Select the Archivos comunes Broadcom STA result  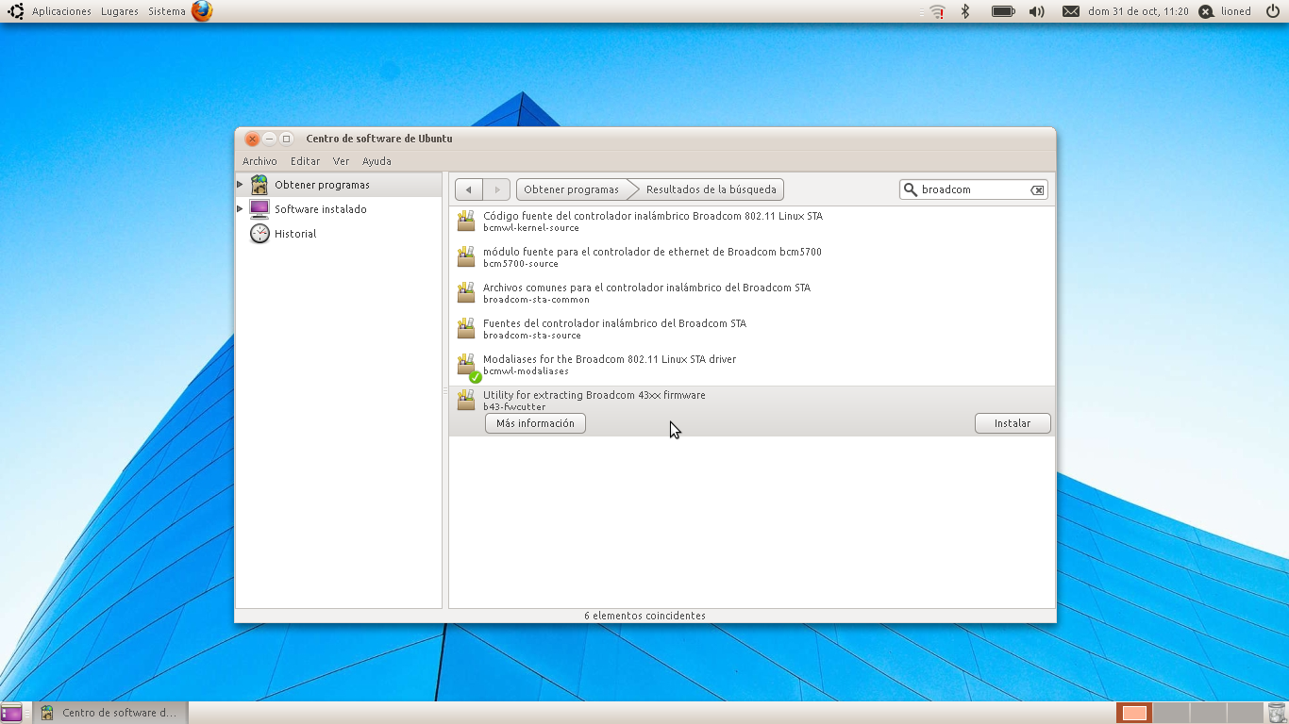point(752,293)
